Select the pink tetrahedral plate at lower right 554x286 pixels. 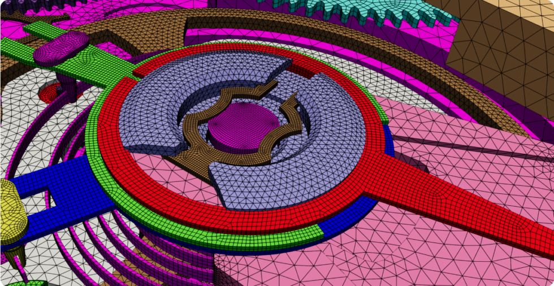point(396,254)
